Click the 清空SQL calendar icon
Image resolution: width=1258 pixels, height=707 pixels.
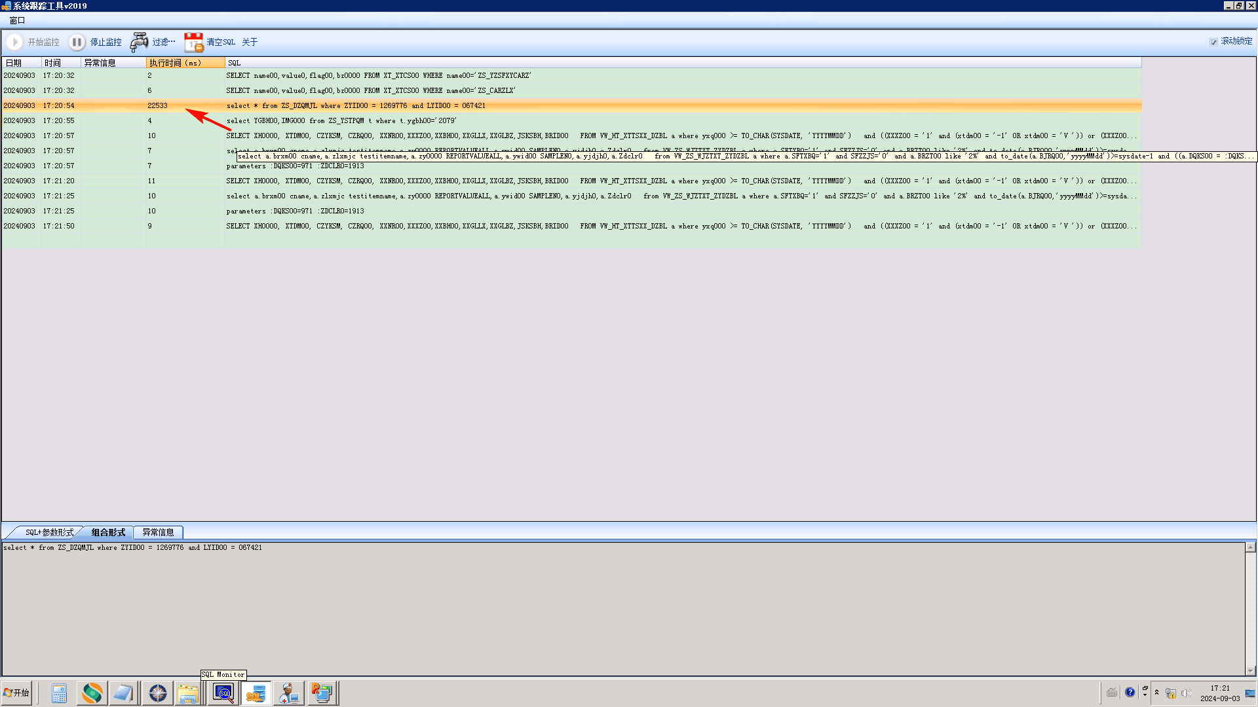[193, 42]
